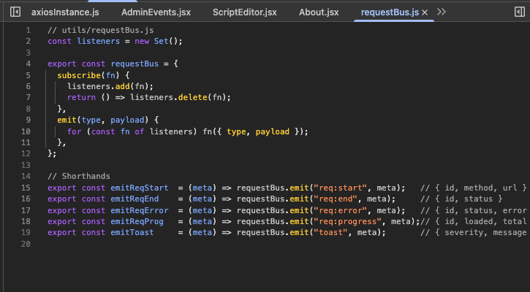Image resolution: width=530 pixels, height=292 pixels.
Task: Click the "subscribe" method name
Action: coord(79,75)
